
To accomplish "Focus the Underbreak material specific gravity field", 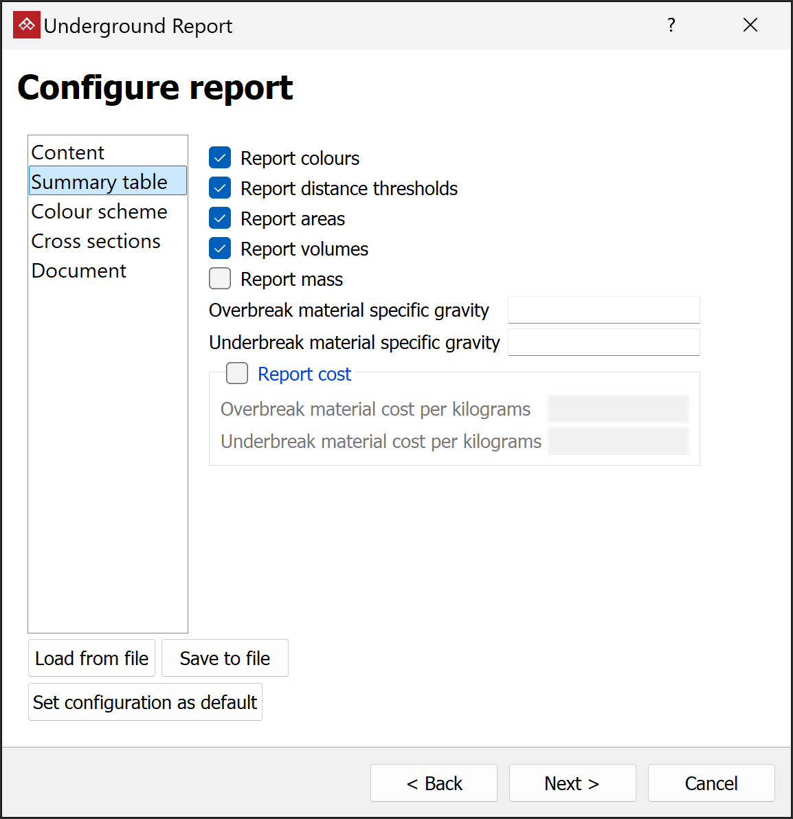I will point(603,342).
